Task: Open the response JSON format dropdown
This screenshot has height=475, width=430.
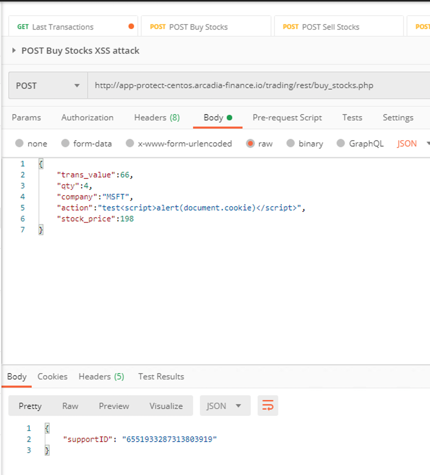Action: click(x=225, y=405)
